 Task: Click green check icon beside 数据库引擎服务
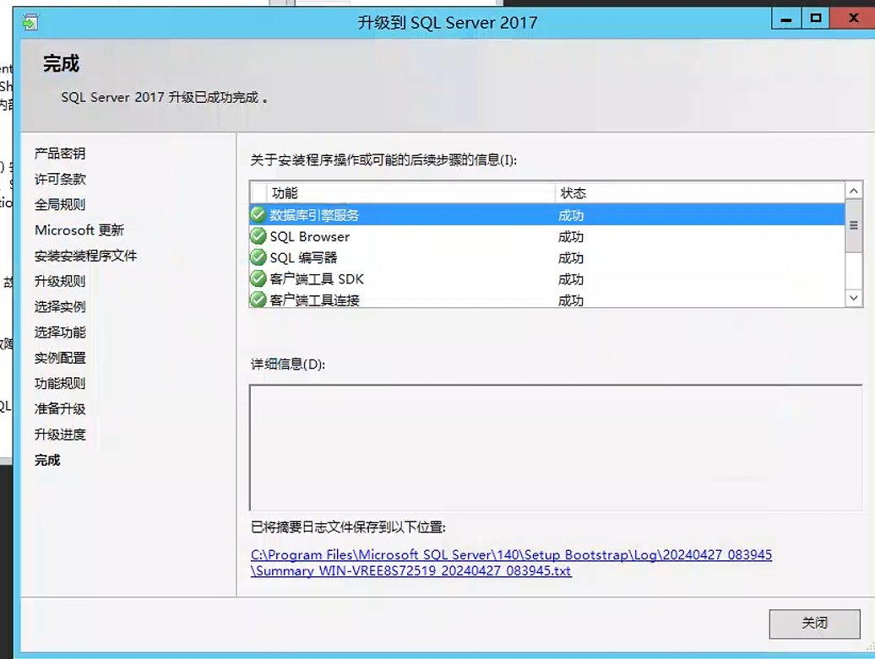[x=258, y=214]
